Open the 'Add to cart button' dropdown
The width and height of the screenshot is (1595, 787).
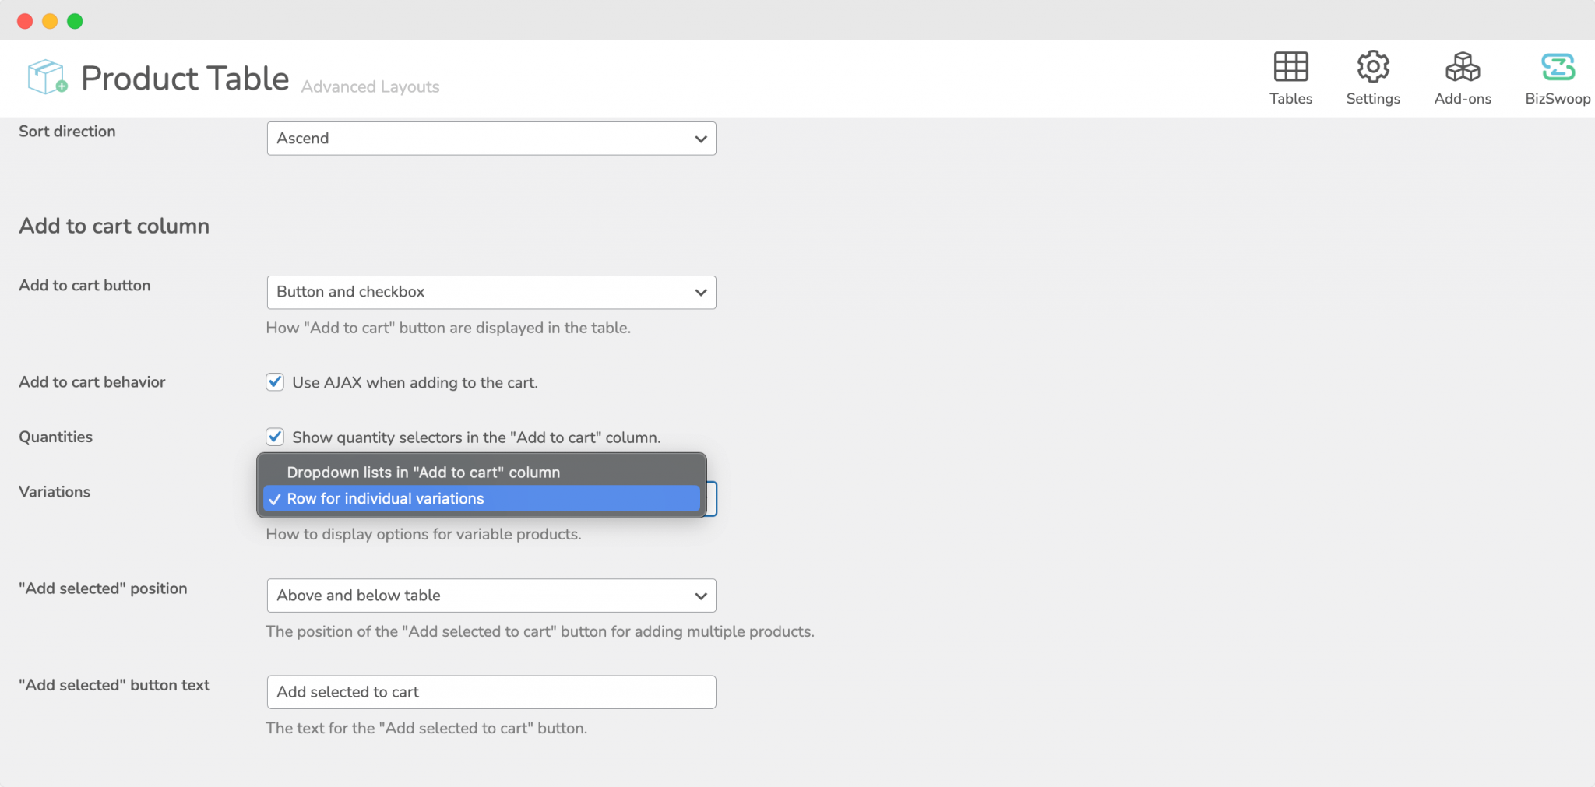pyautogui.click(x=491, y=292)
